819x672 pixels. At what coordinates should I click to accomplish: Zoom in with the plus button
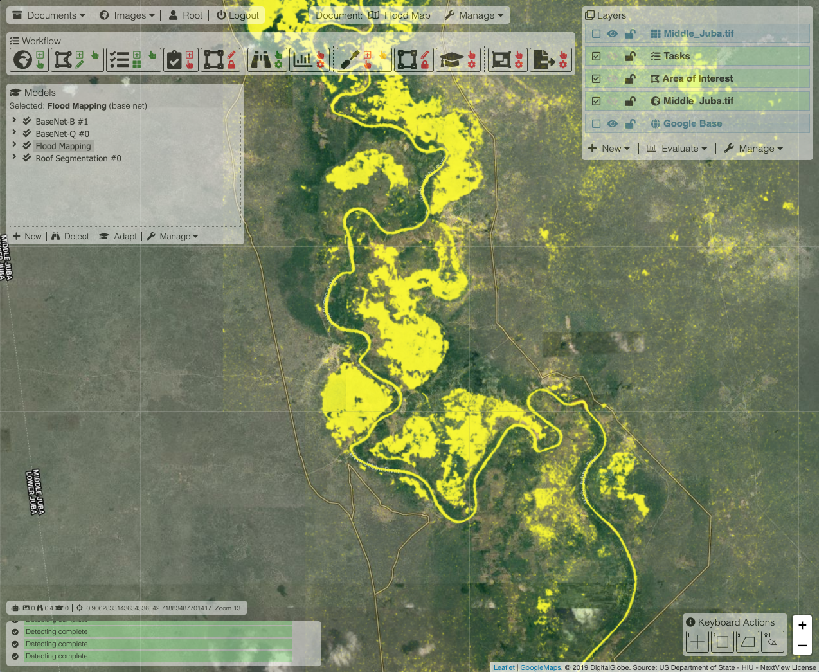click(802, 625)
